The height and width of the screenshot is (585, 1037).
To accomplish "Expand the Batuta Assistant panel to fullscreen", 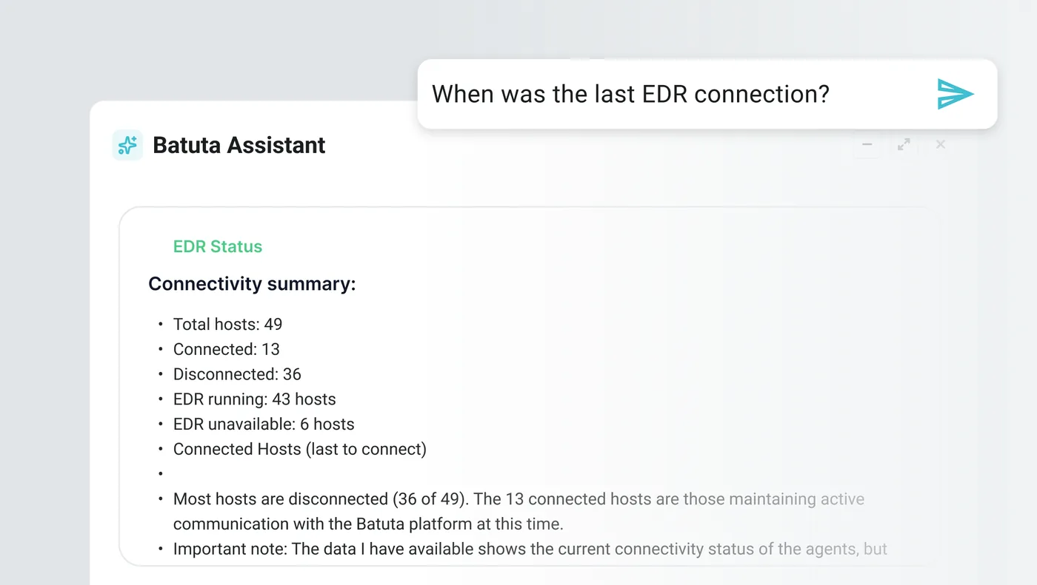I will click(904, 144).
